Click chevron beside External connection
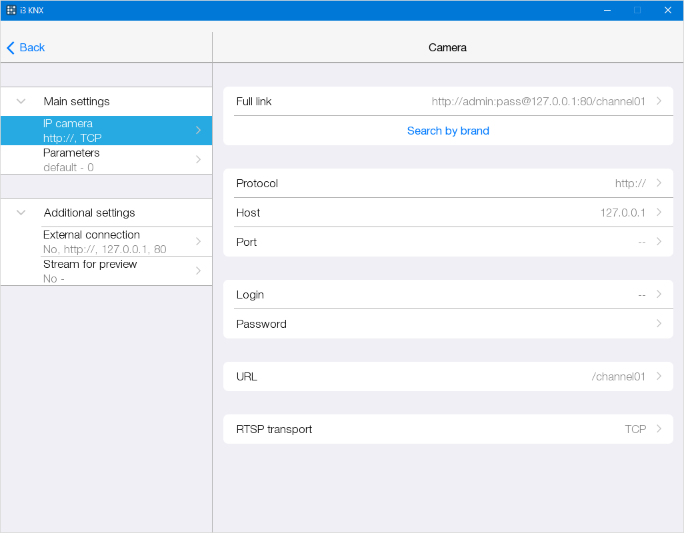This screenshot has width=684, height=533. point(198,242)
